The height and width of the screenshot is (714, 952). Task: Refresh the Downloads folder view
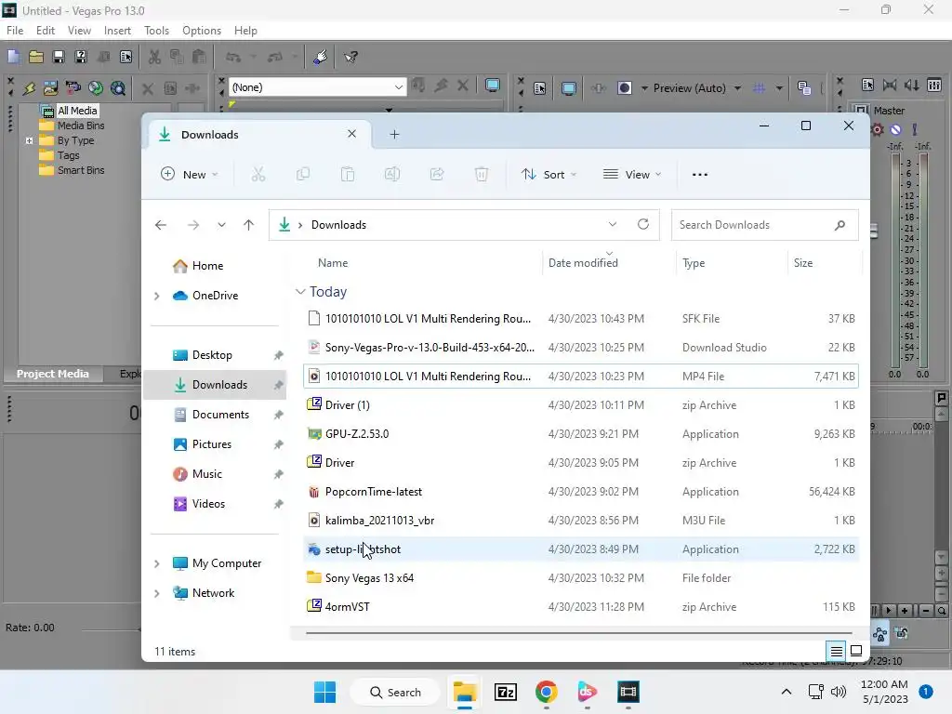coord(643,225)
